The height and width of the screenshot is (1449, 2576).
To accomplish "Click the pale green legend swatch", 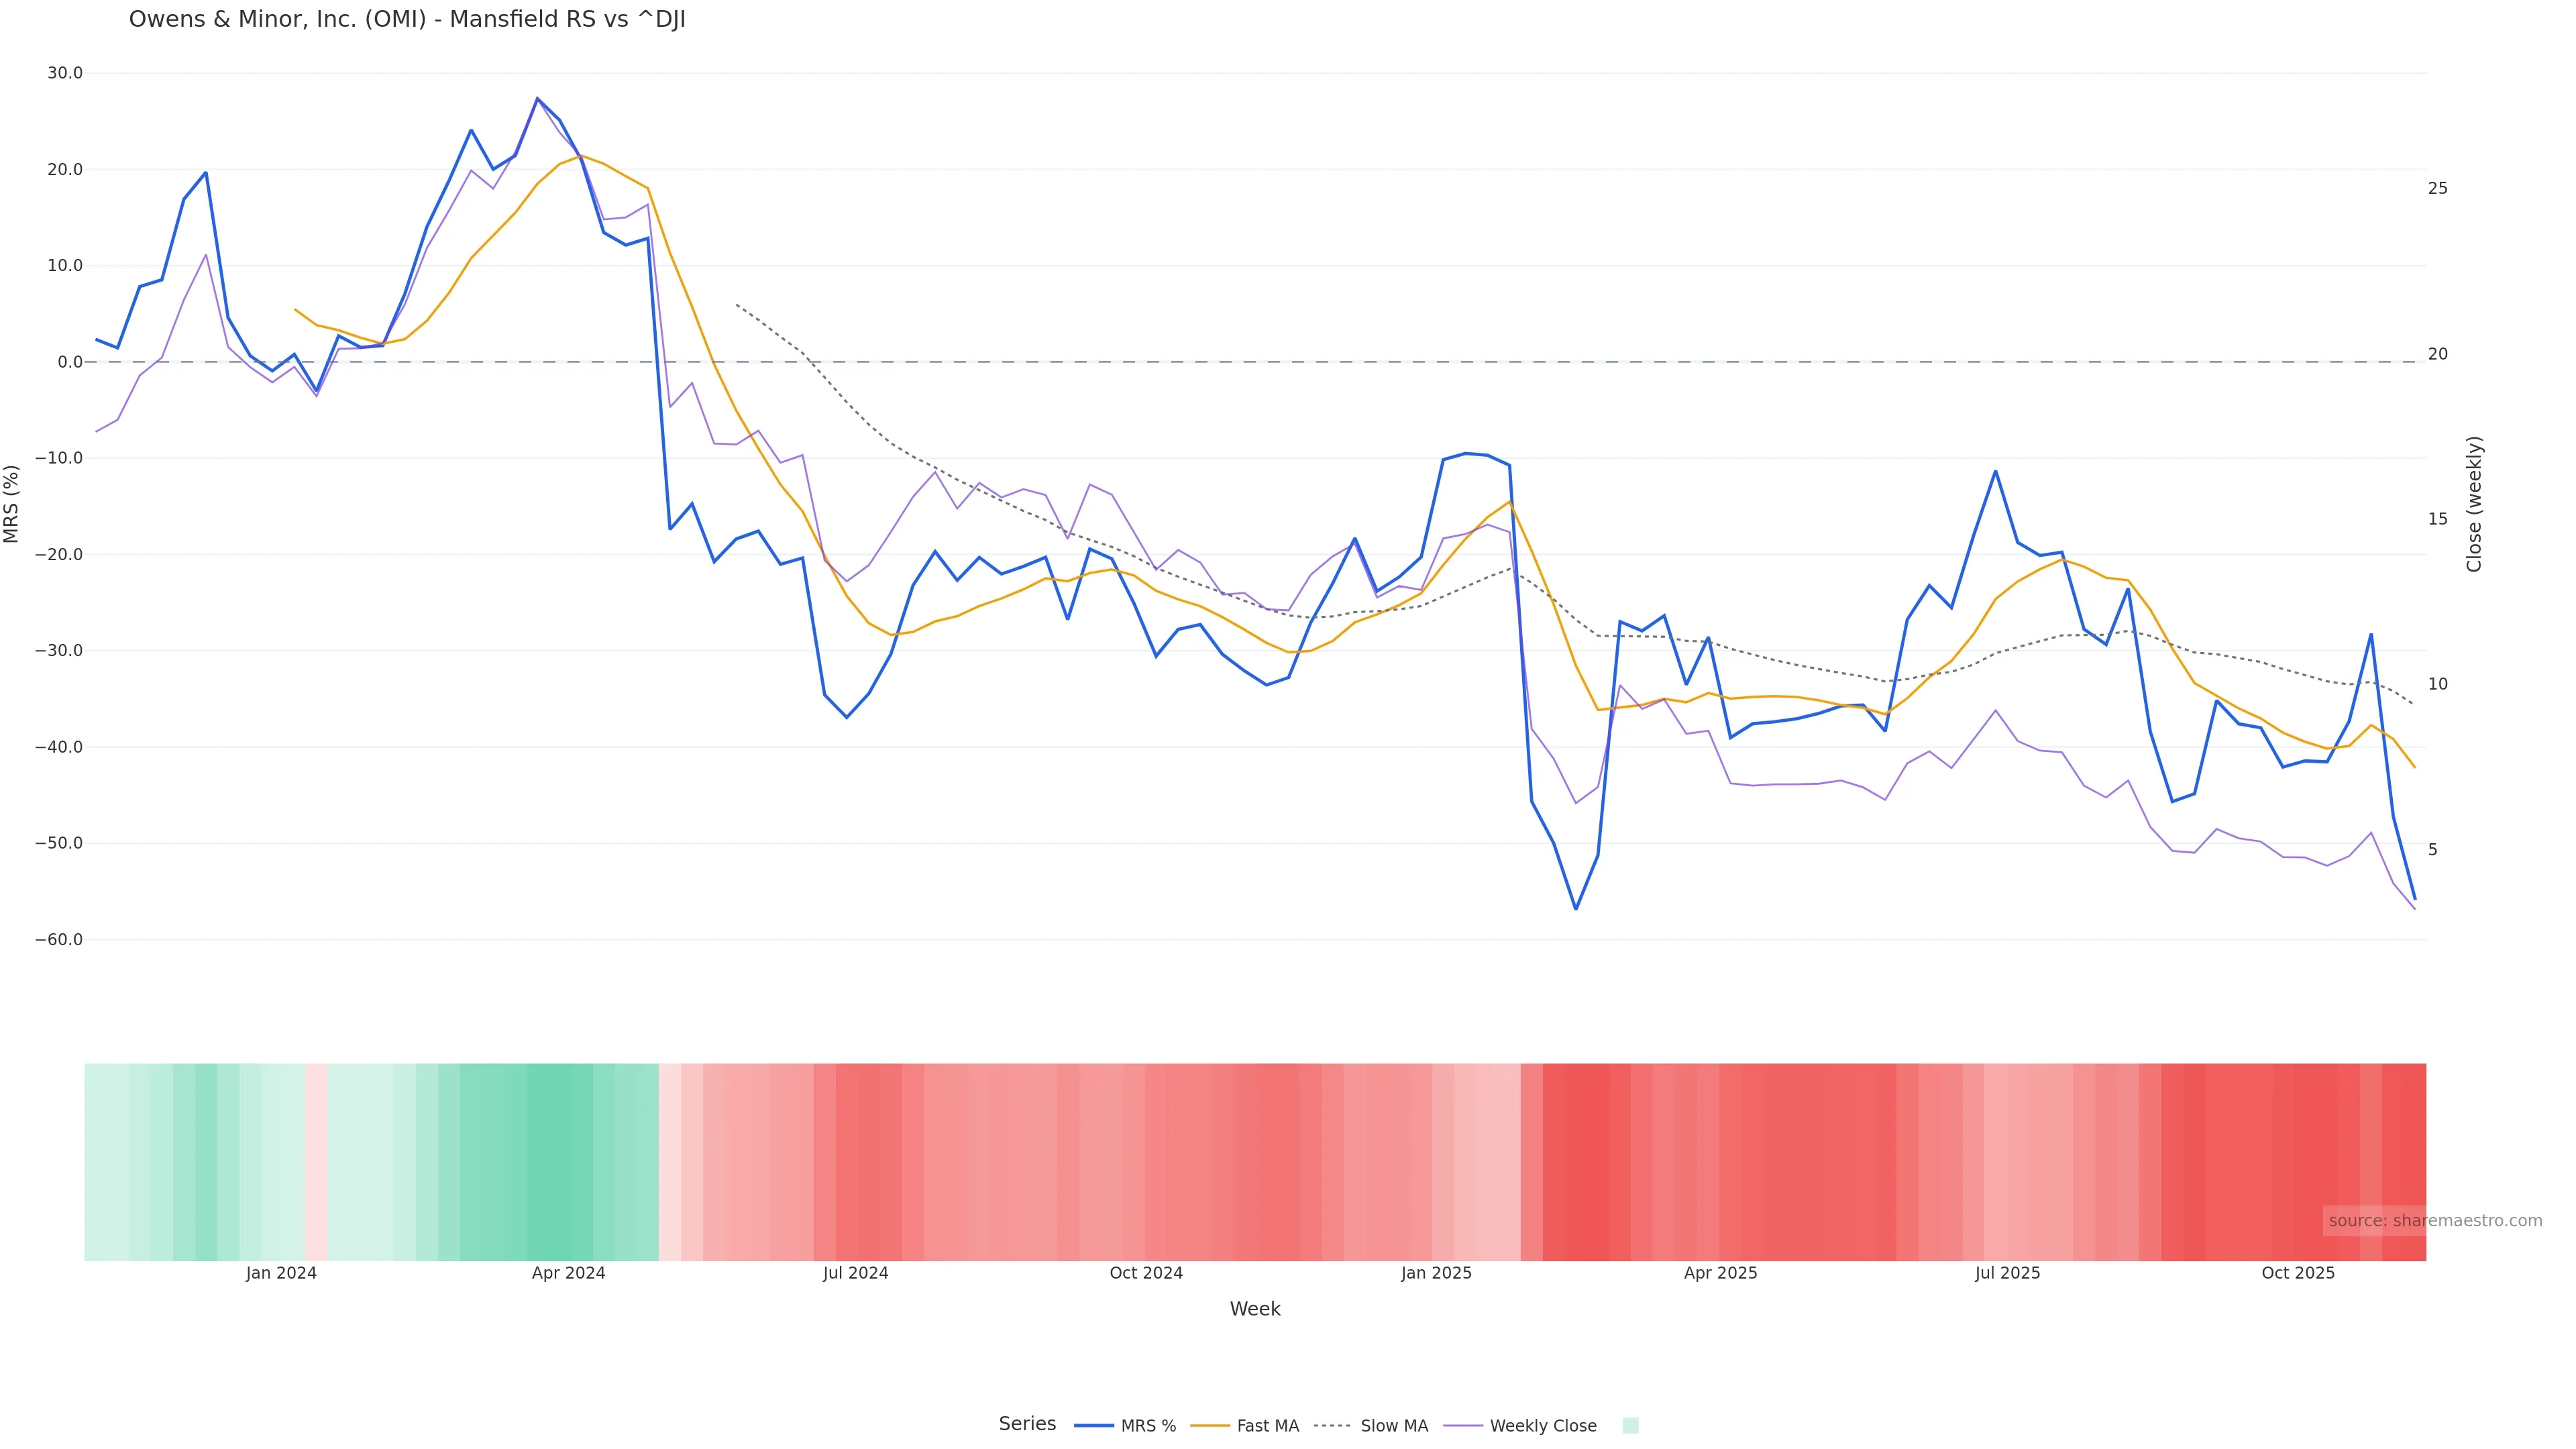I will pos(1630,1426).
